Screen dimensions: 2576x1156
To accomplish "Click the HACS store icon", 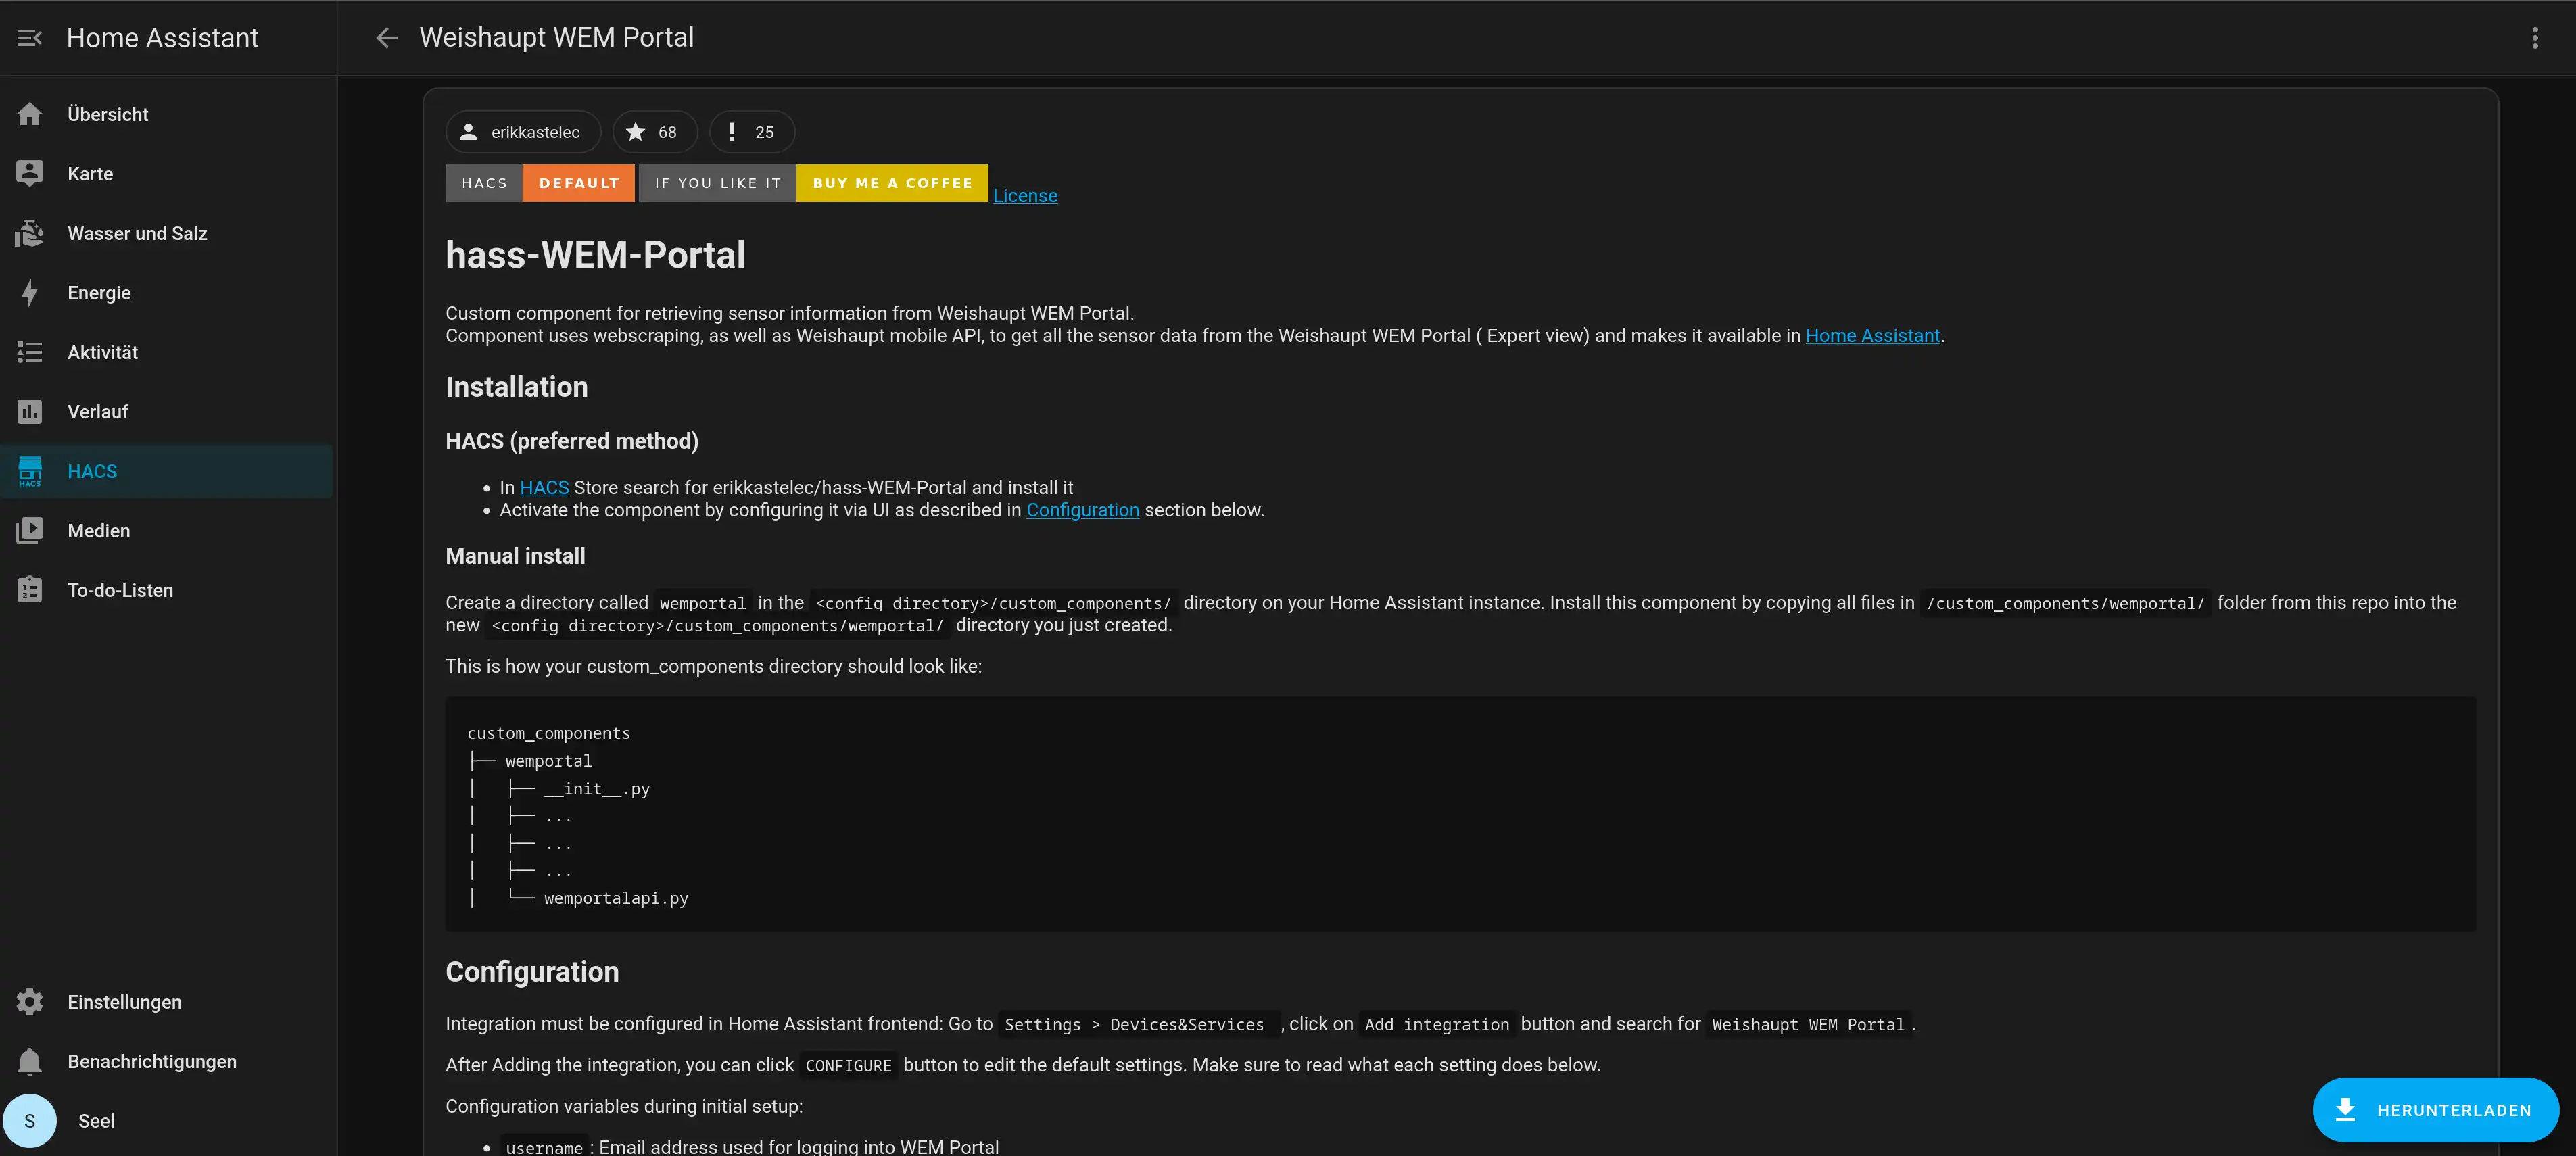I will pyautogui.click(x=30, y=471).
